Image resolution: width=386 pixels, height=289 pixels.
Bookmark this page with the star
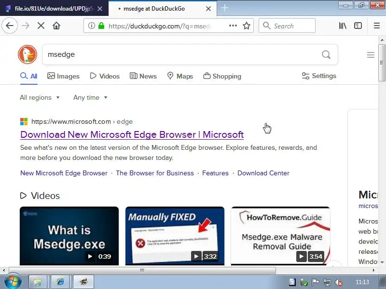[x=247, y=26]
